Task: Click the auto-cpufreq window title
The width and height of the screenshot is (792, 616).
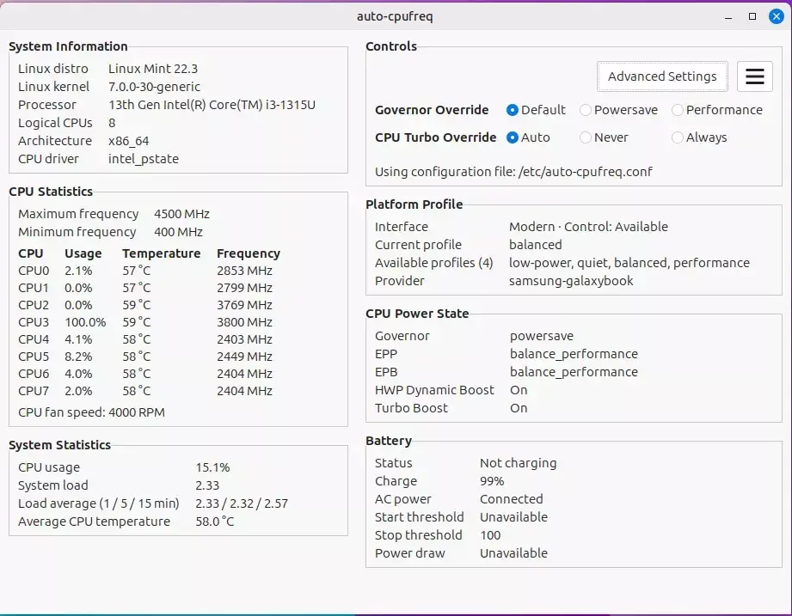Action: [x=395, y=16]
